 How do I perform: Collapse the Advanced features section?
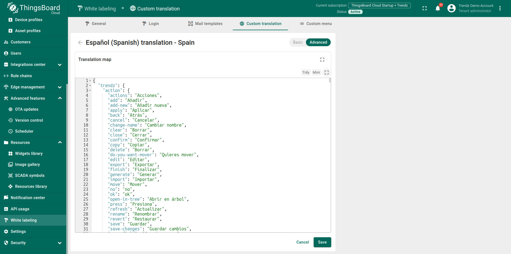click(x=60, y=98)
